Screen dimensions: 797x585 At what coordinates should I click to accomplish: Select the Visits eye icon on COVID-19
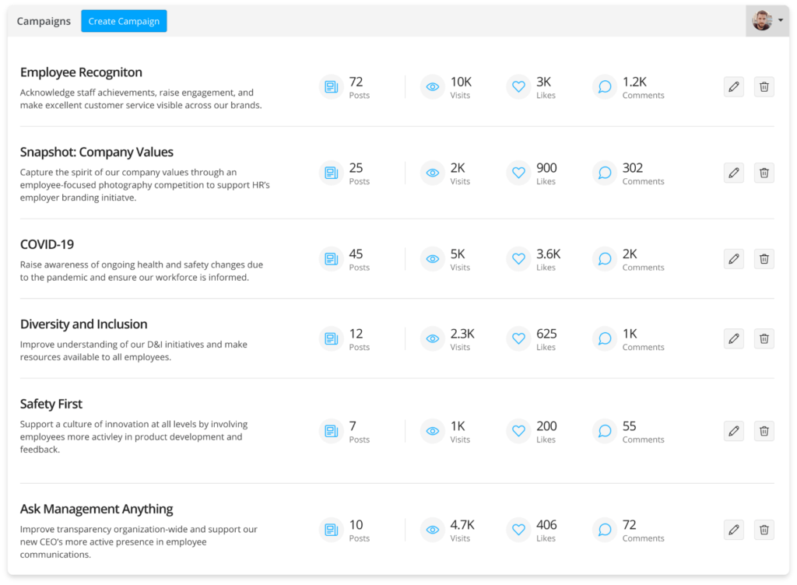[432, 258]
